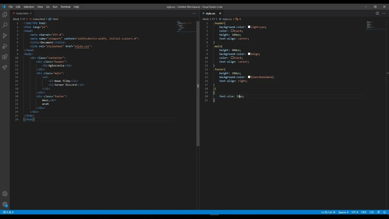This screenshot has width=389, height=219.
Task: Open the Search view icon
Action: pos(5,25)
